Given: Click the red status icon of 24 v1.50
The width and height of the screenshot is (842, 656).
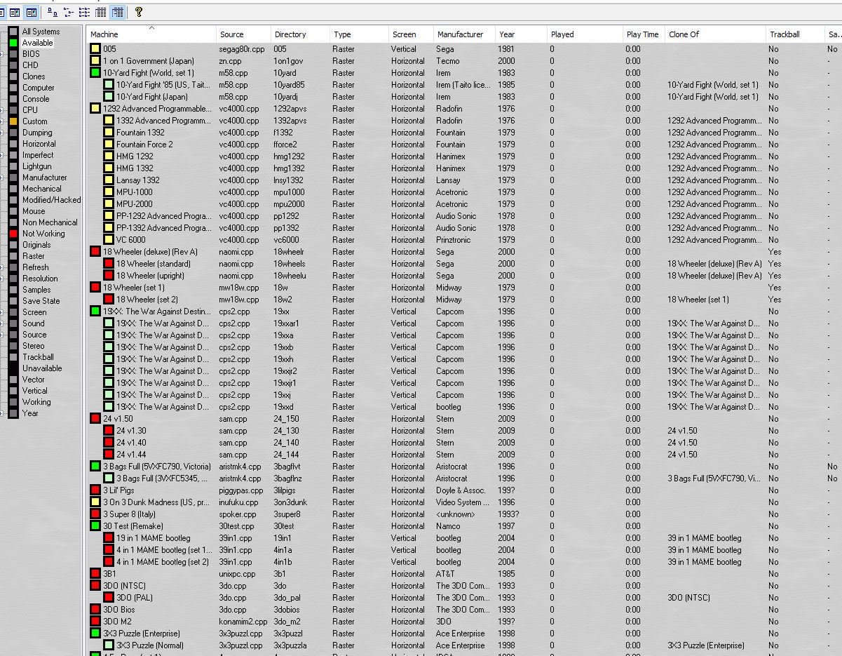Looking at the screenshot, I should click(x=95, y=419).
